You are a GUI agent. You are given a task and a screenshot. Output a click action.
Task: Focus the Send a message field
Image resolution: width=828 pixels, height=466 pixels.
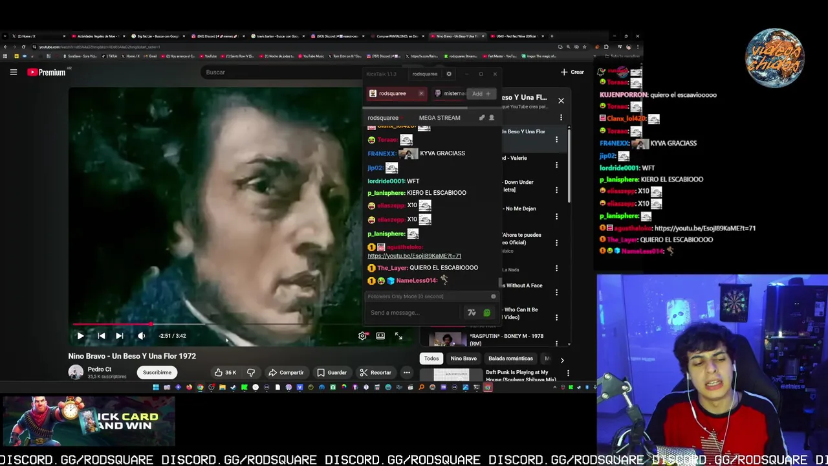point(414,313)
